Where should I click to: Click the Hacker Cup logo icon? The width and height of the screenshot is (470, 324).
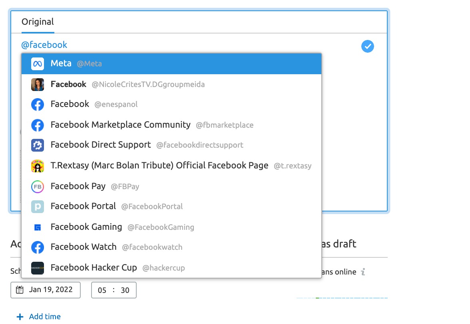pyautogui.click(x=38, y=268)
